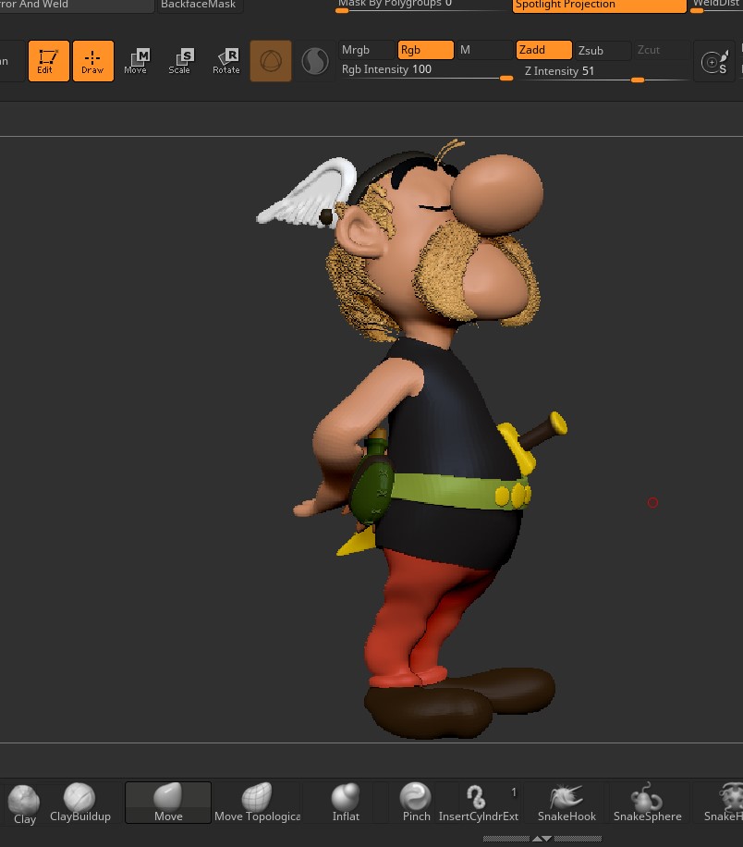Select the ClayBuildup brush
Screen dimensions: 743x847
tap(79, 803)
